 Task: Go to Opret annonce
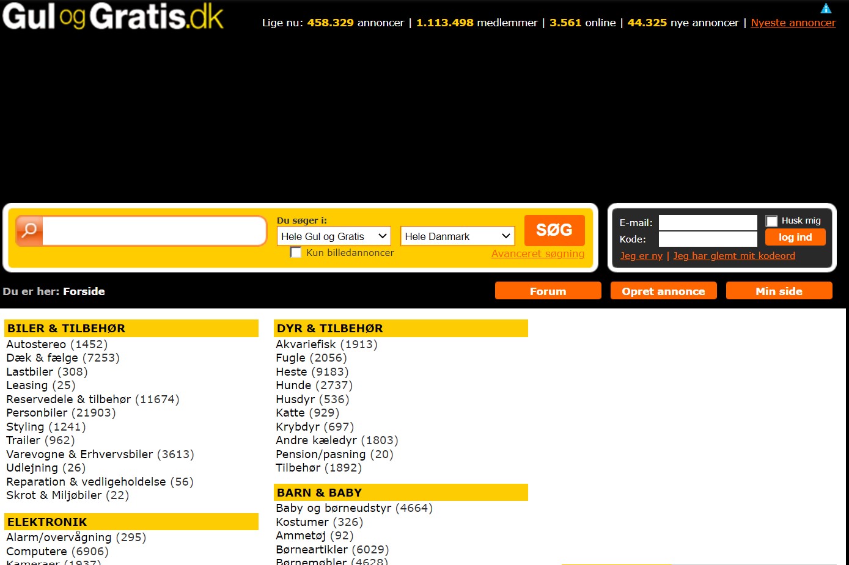tap(663, 291)
